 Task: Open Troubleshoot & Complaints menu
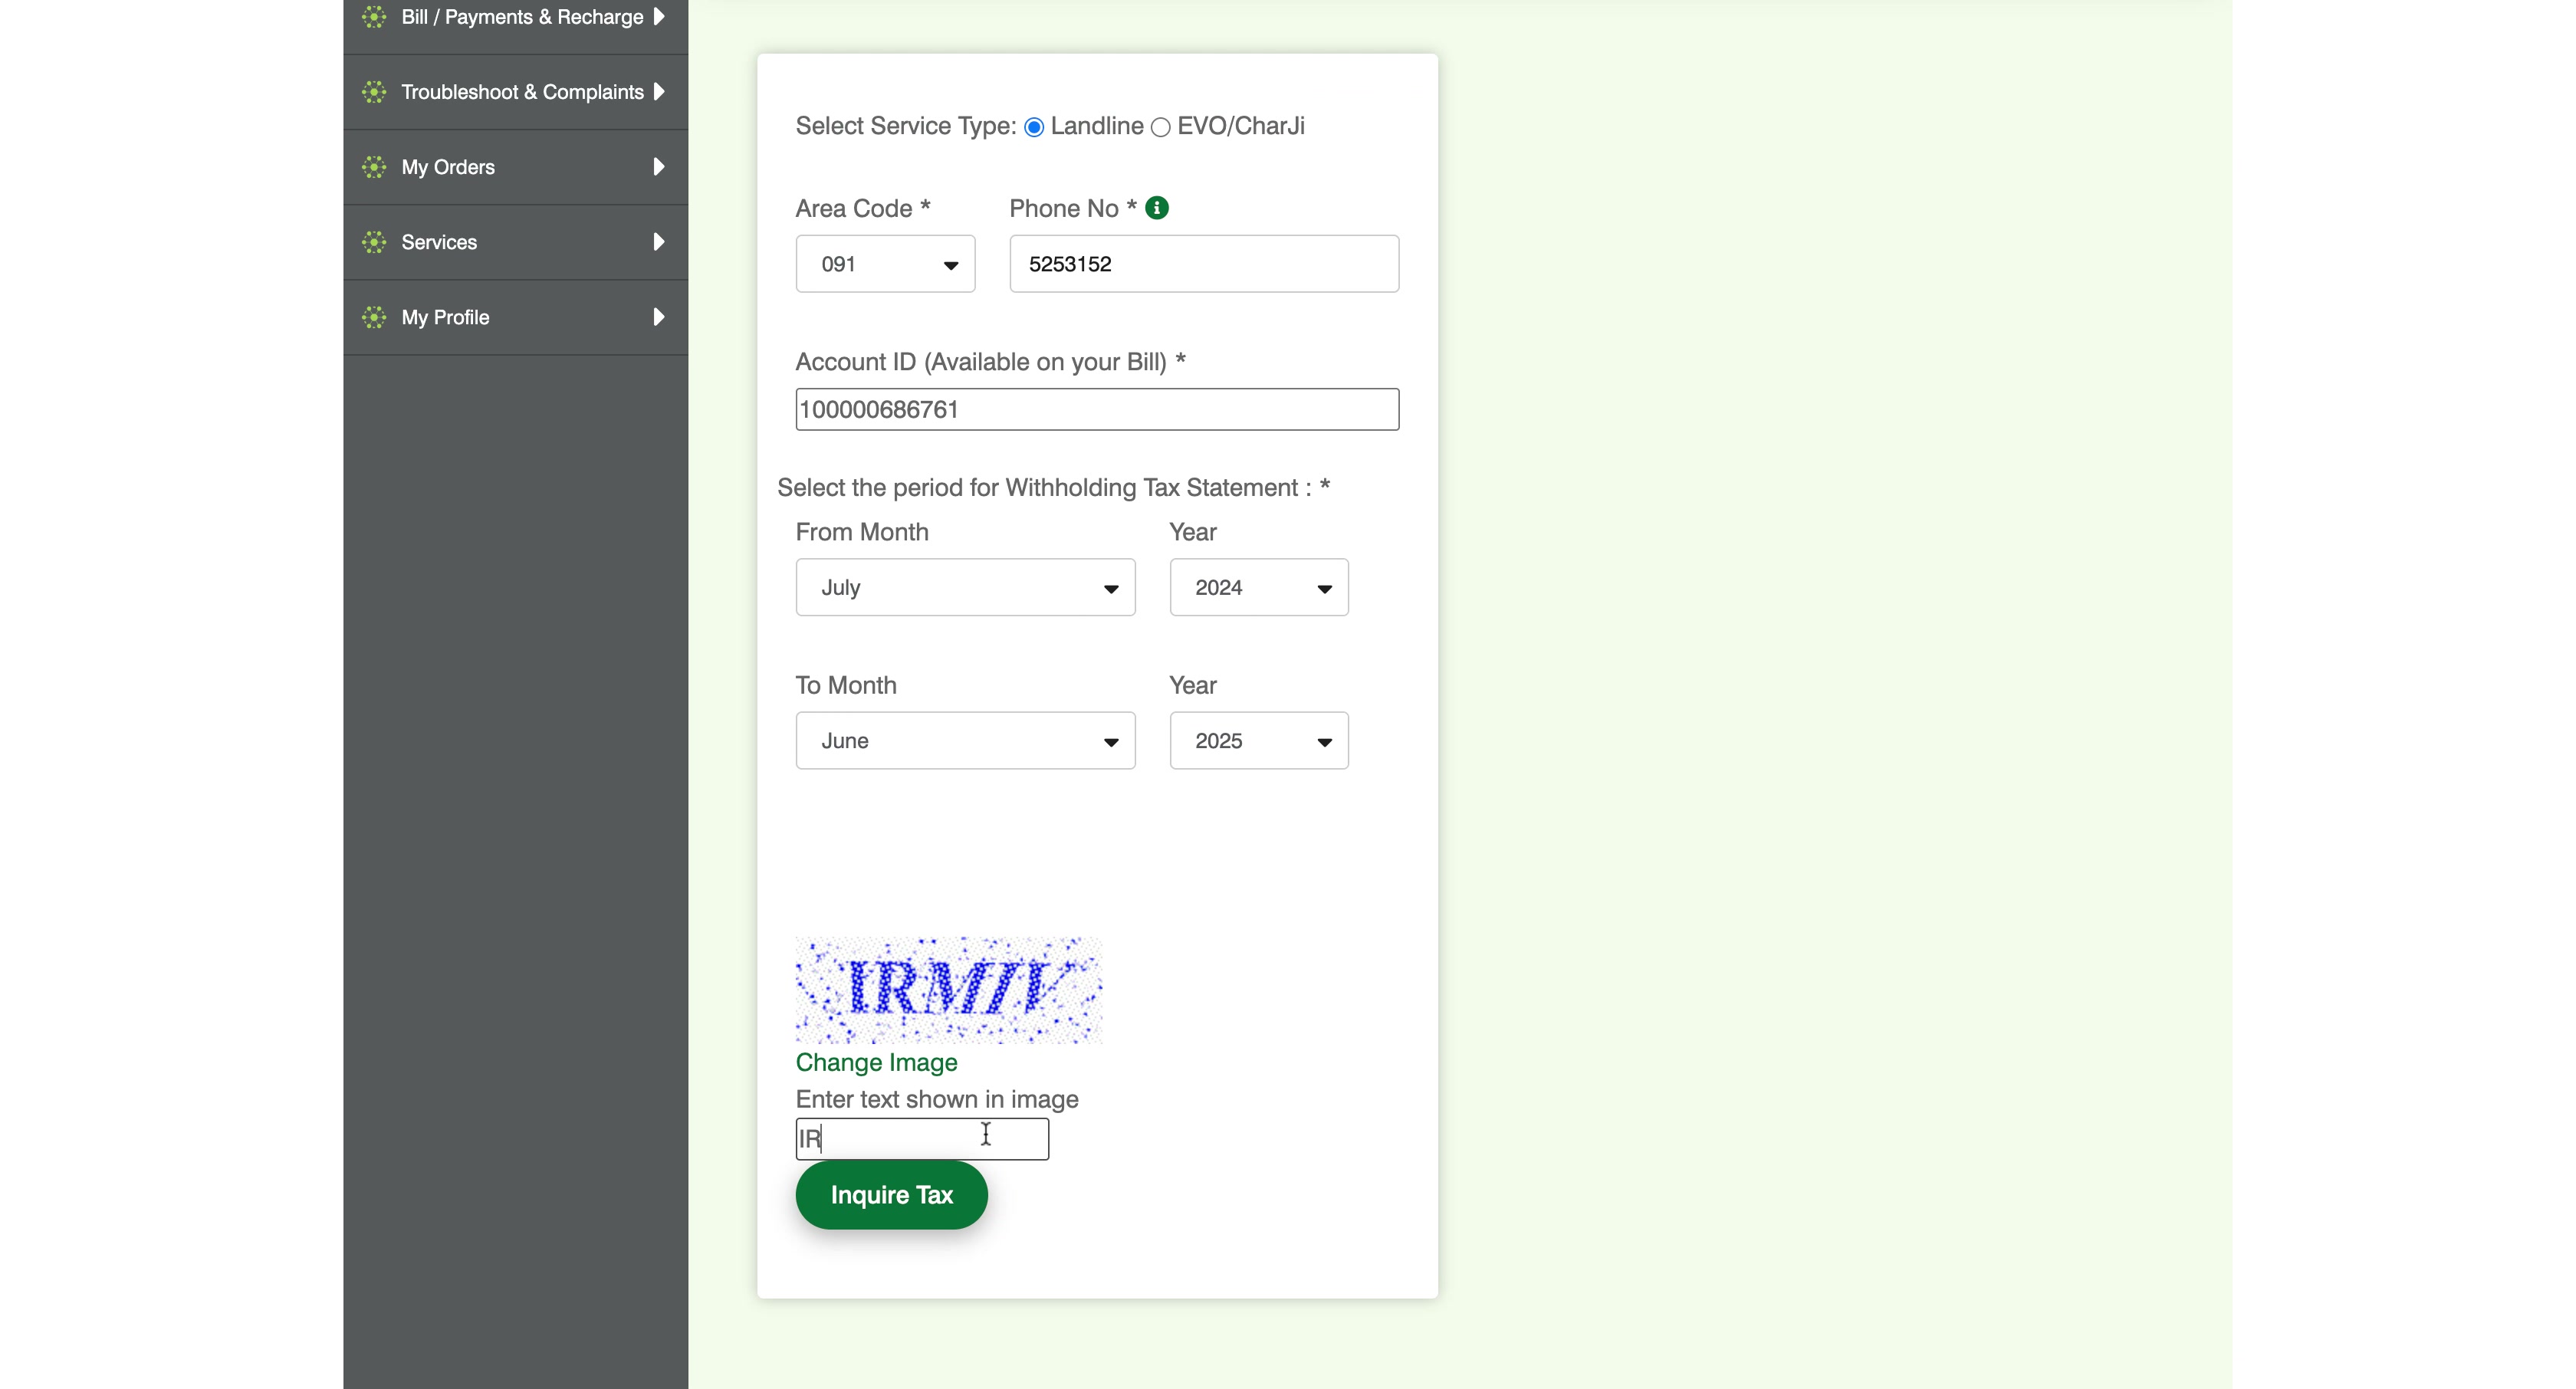[515, 92]
